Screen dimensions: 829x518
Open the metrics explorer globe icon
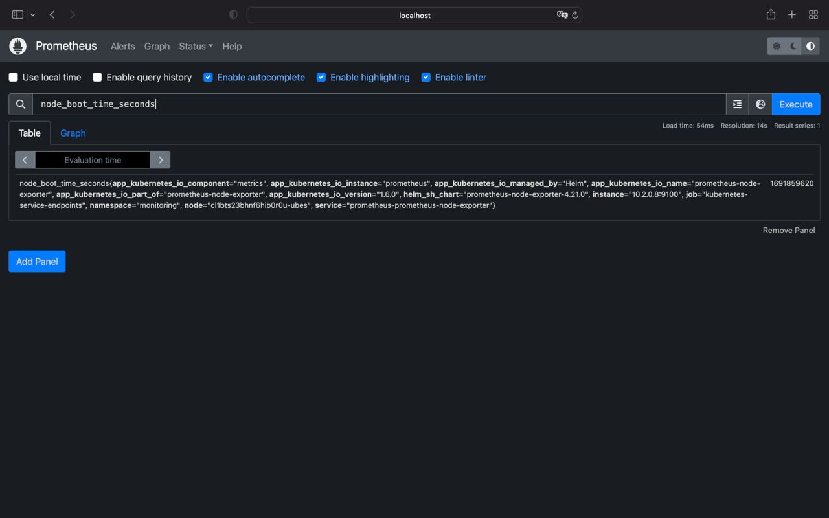[x=760, y=104]
